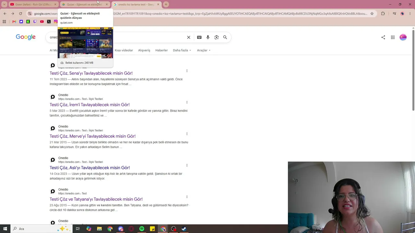Open 'Testi Çöz ve Tatyana'yı Tavlayabilecek misin Gör!' link
Viewport: 415px width, 233px height.
[96, 199]
